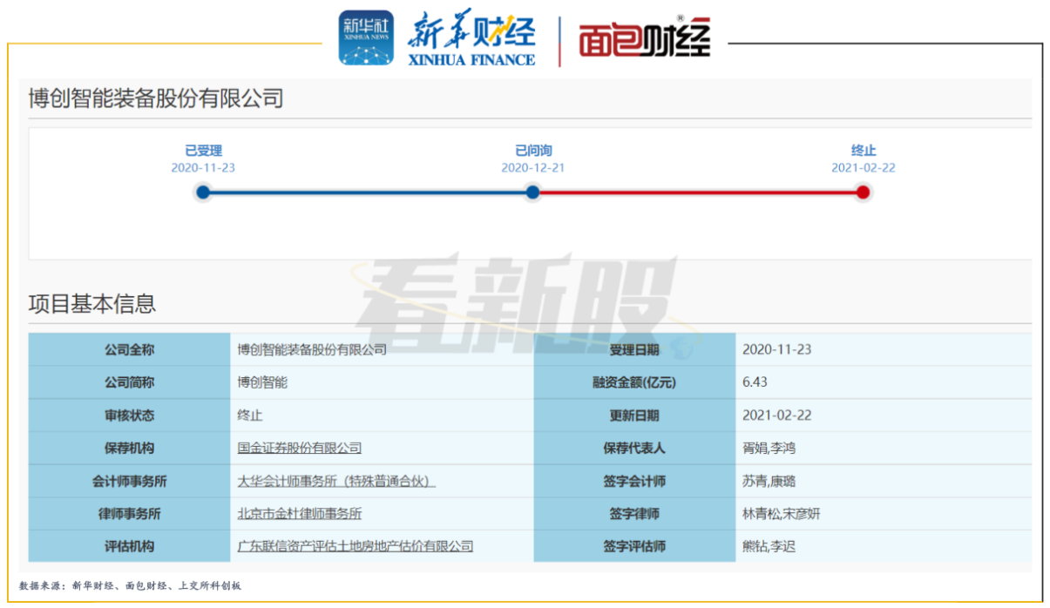This screenshot has width=1050, height=608.
Task: Click the red 终止 timeline dot
Action: pyautogui.click(x=863, y=193)
